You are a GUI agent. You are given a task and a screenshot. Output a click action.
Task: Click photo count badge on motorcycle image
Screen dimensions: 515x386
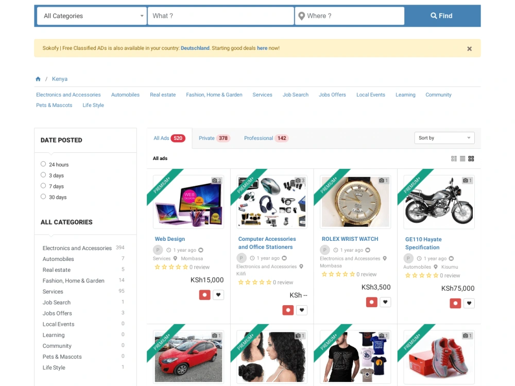467,180
